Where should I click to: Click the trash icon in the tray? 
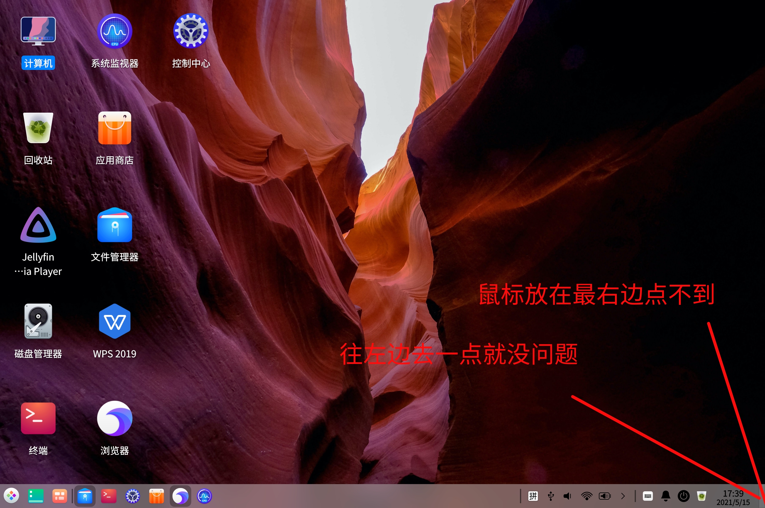(702, 496)
